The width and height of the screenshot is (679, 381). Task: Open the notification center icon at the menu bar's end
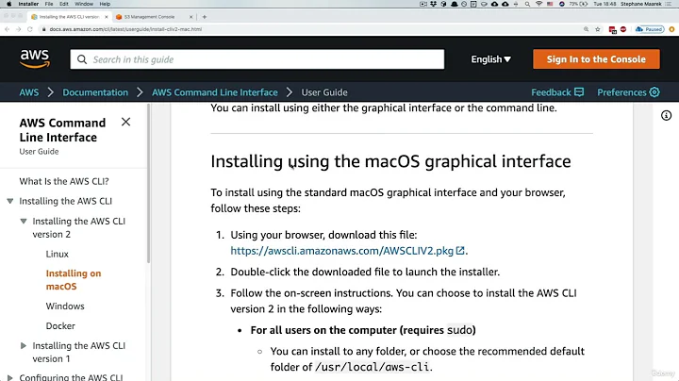pyautogui.click(x=668, y=4)
